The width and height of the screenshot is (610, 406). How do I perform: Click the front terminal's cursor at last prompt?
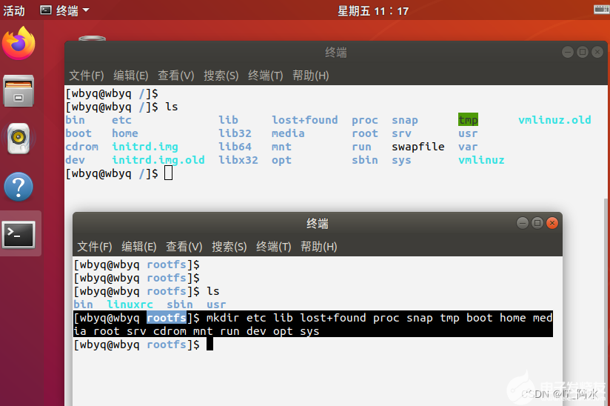click(x=210, y=344)
